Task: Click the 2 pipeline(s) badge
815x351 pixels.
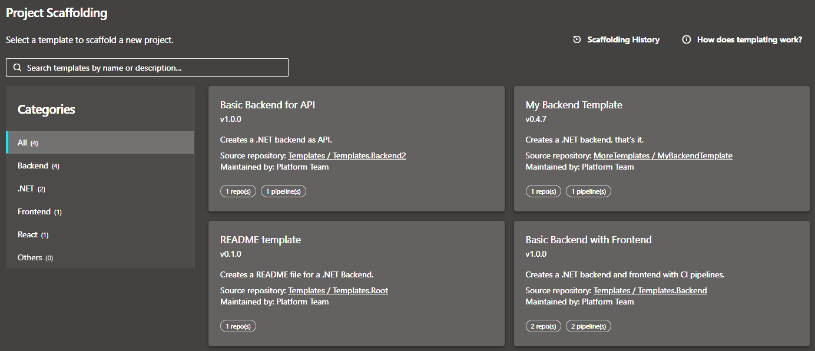Action: [x=588, y=326]
